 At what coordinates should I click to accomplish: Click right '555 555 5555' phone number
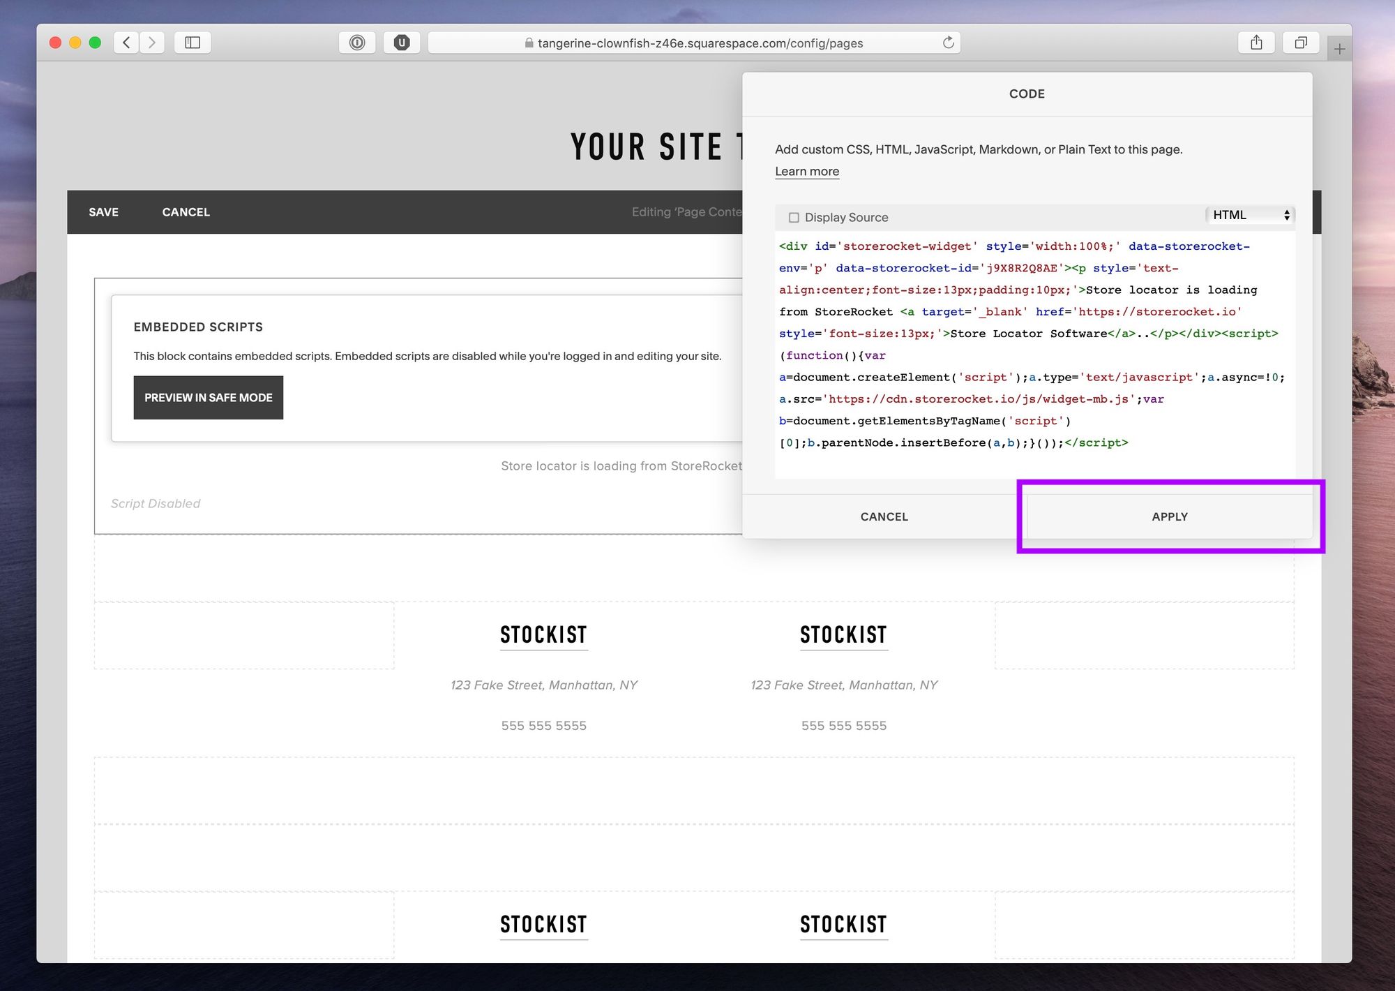844,726
